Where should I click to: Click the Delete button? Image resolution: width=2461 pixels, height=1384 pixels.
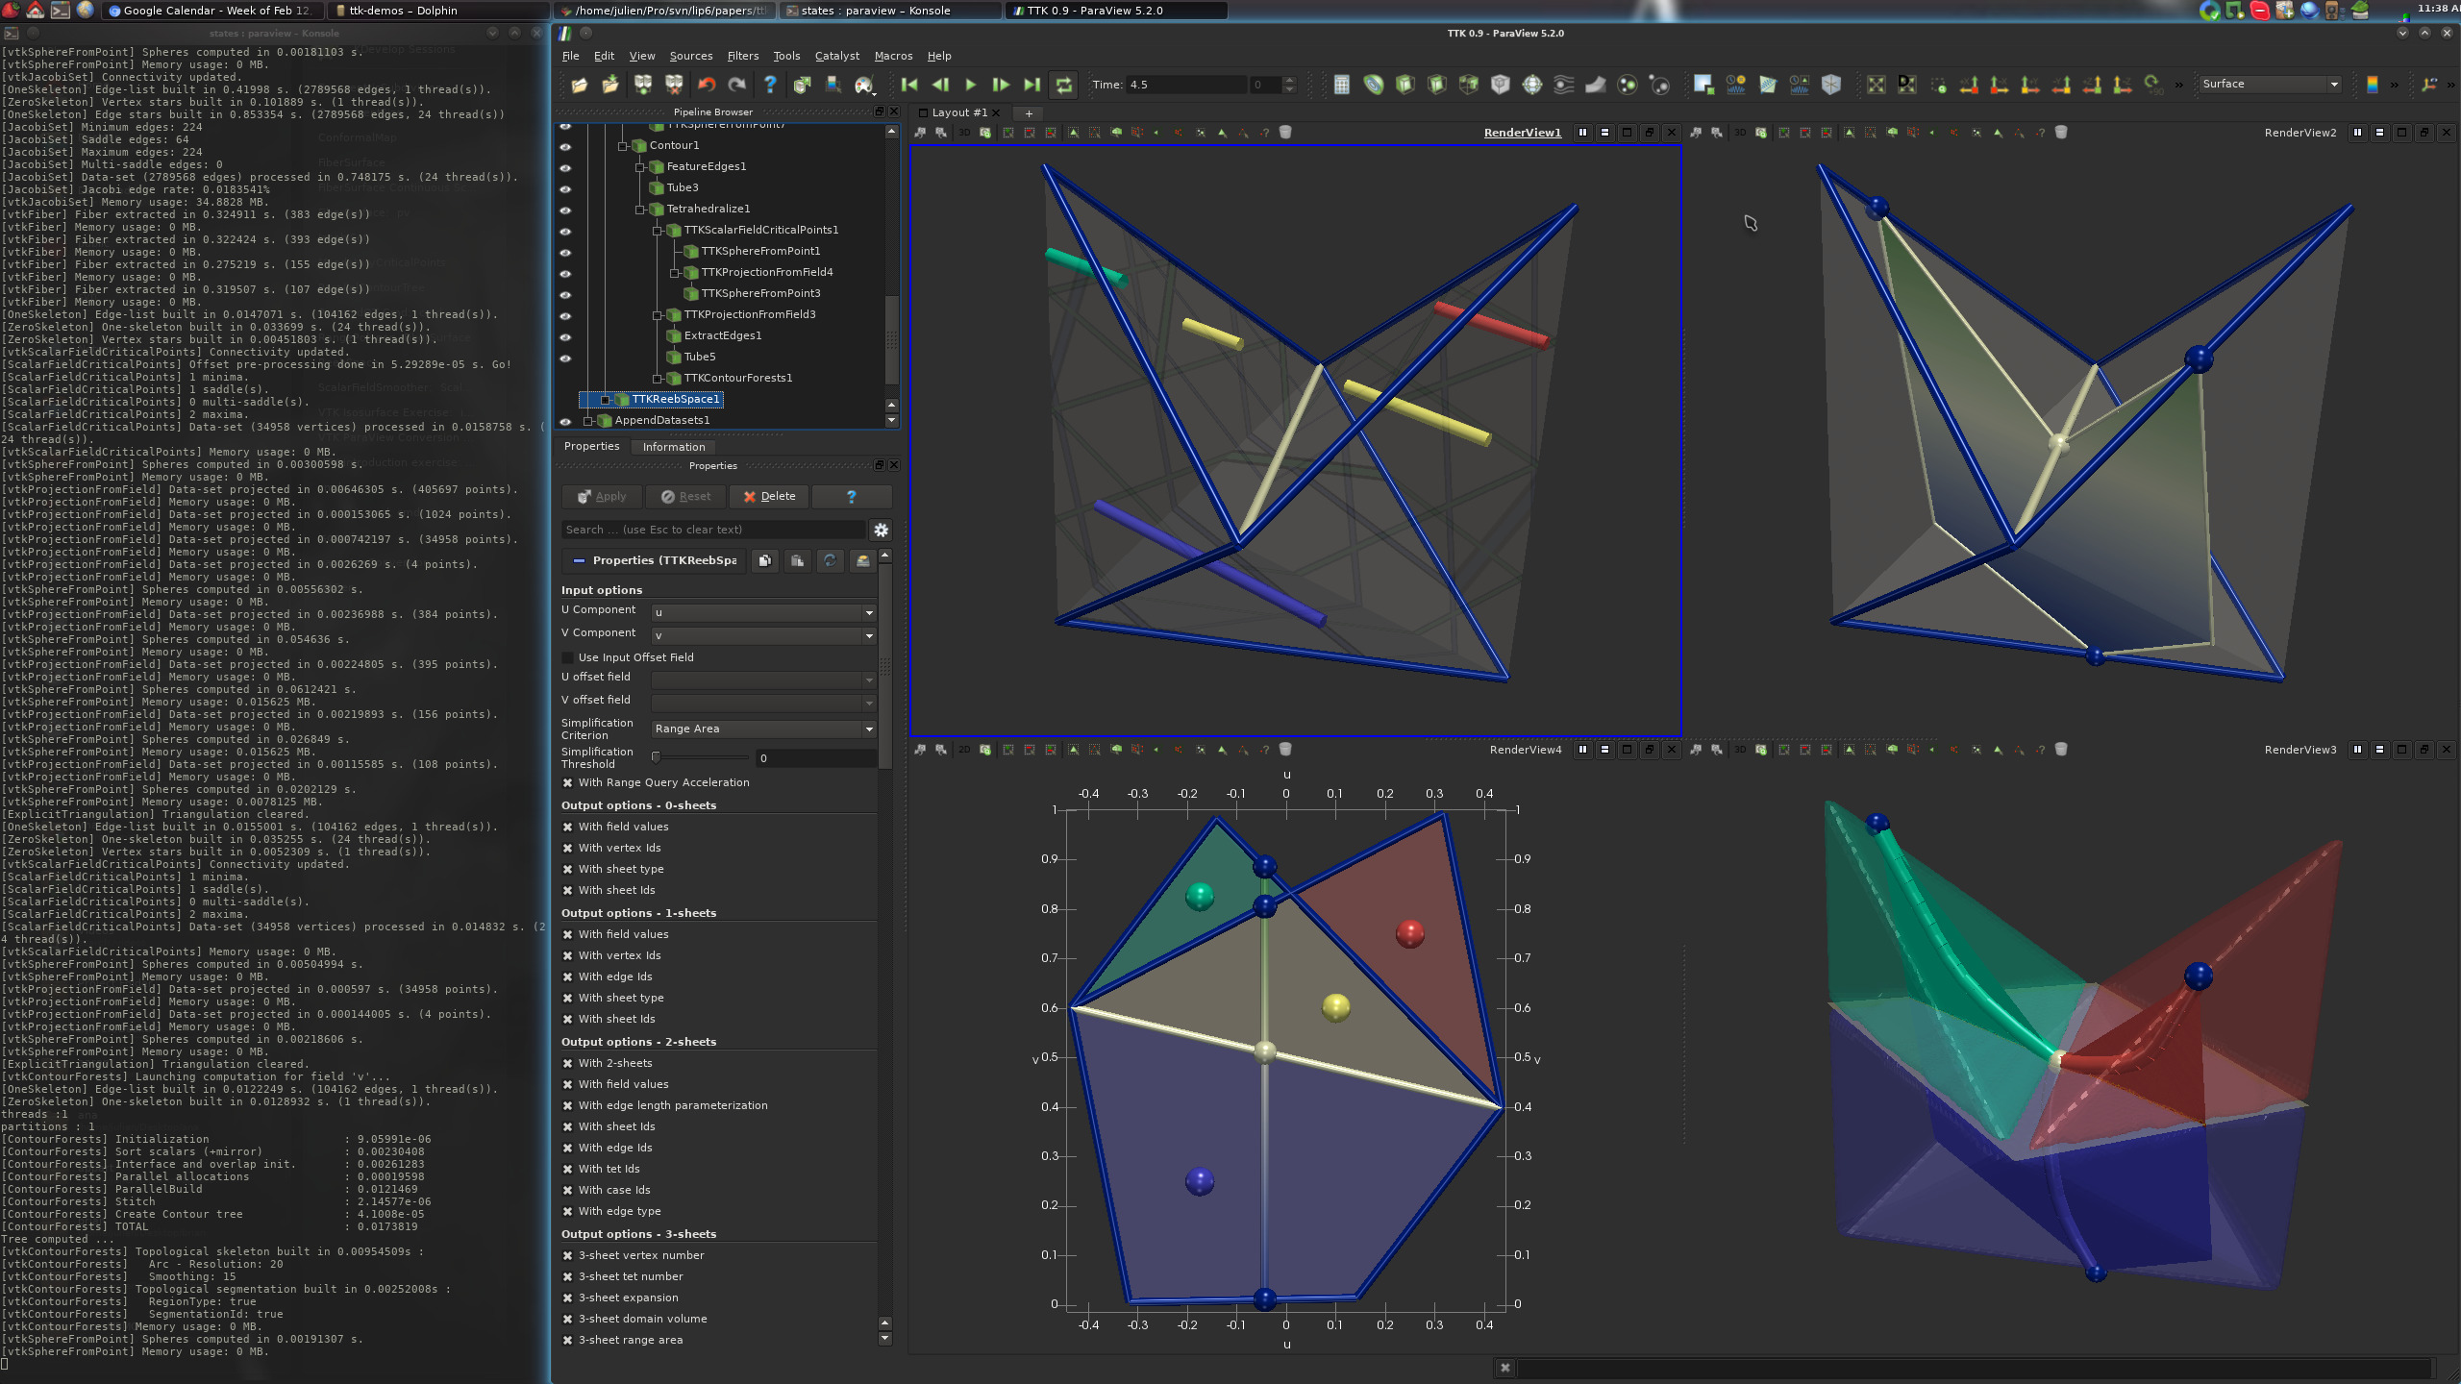769,496
